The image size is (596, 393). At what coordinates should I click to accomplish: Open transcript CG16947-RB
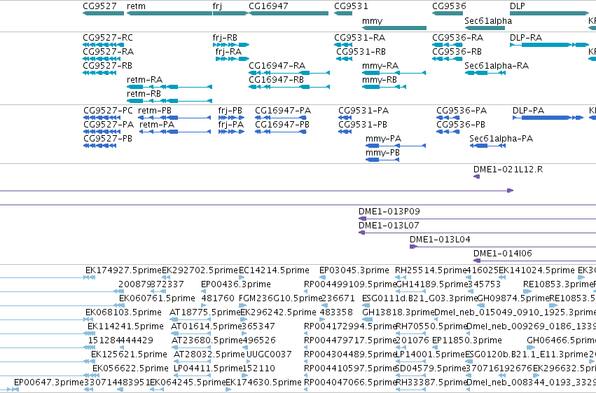pos(277,80)
